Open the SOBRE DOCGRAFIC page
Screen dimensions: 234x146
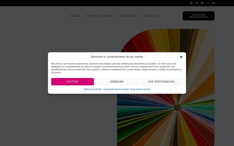100,16
